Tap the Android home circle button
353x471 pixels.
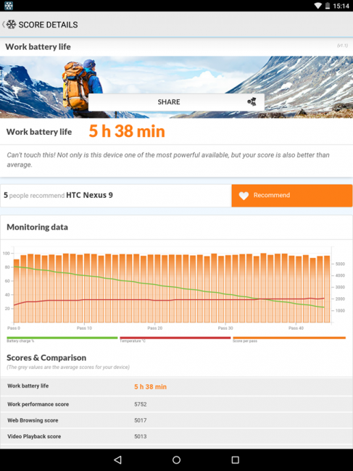[176, 459]
